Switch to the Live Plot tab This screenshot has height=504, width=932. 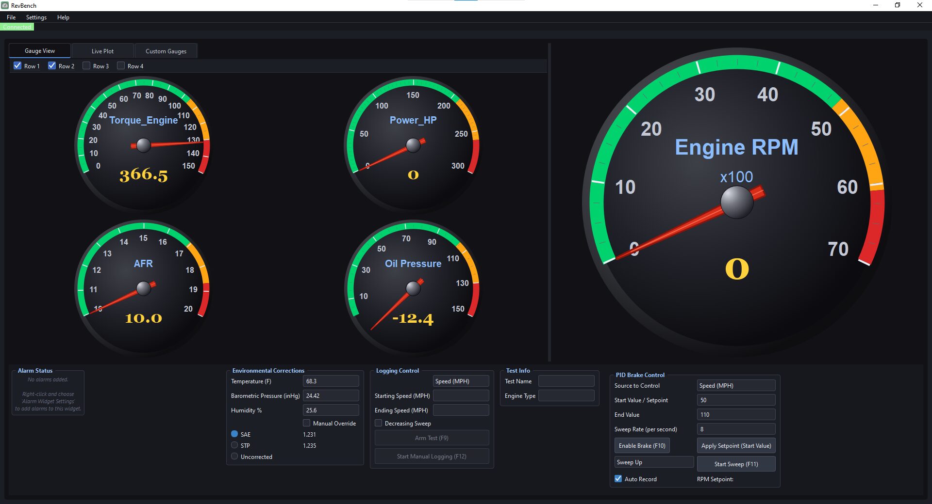pos(102,51)
